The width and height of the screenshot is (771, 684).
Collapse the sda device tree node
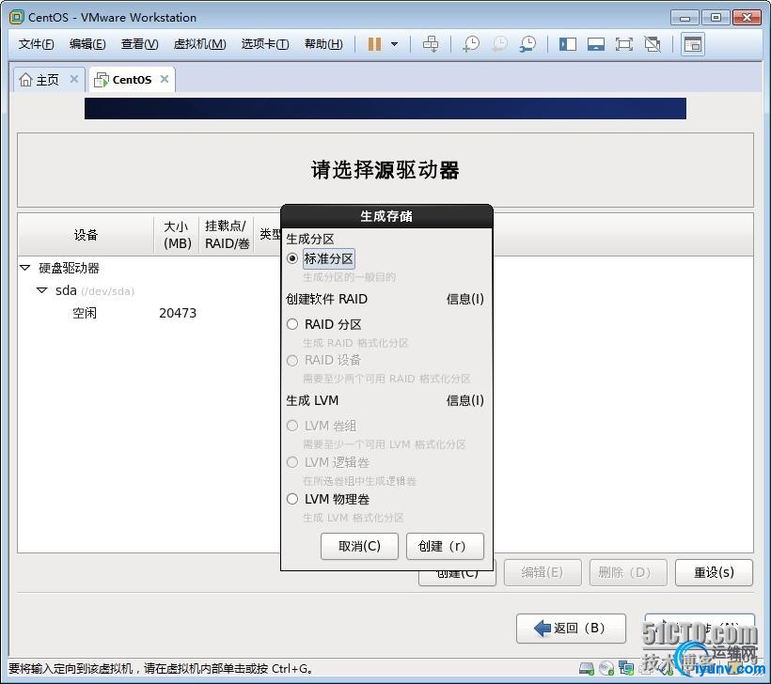click(x=42, y=290)
